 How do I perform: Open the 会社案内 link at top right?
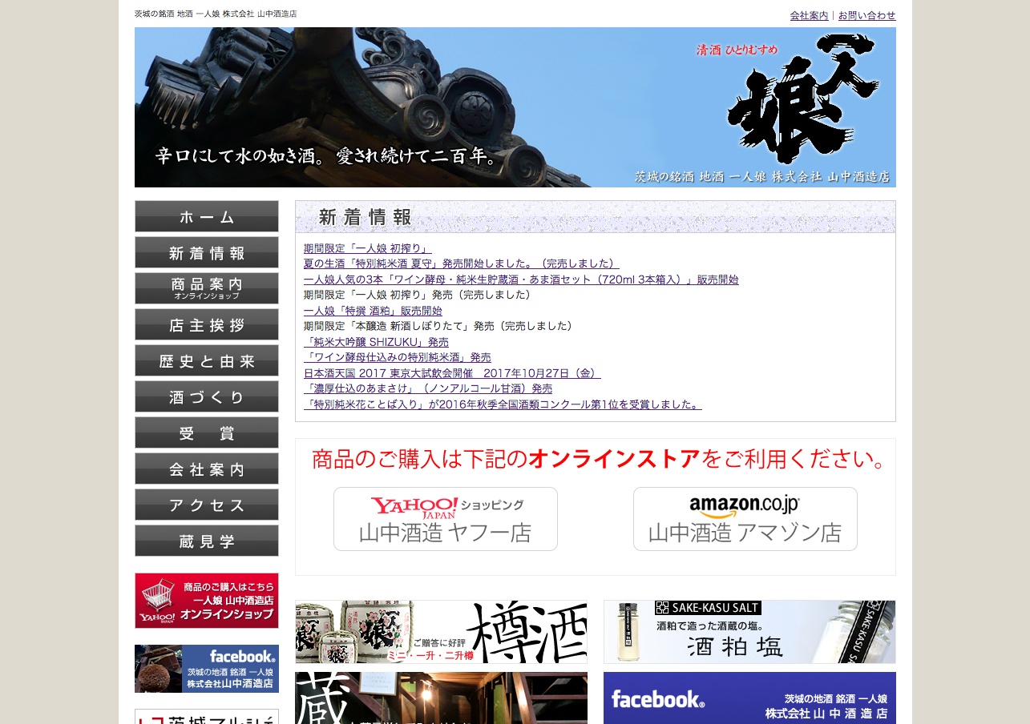click(808, 15)
